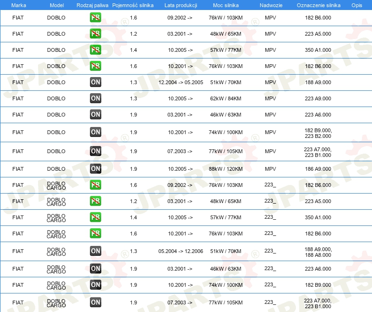The height and width of the screenshot is (312, 372).
Task: Click the power cell 62kW / 84KM
Action: pyautogui.click(x=225, y=98)
